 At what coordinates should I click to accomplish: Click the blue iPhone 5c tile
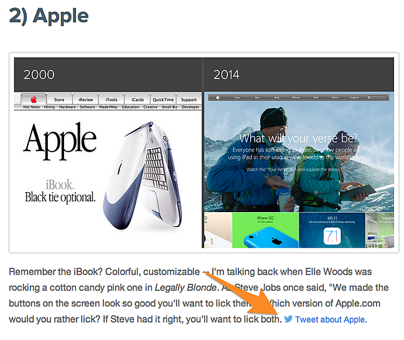(x=265, y=230)
